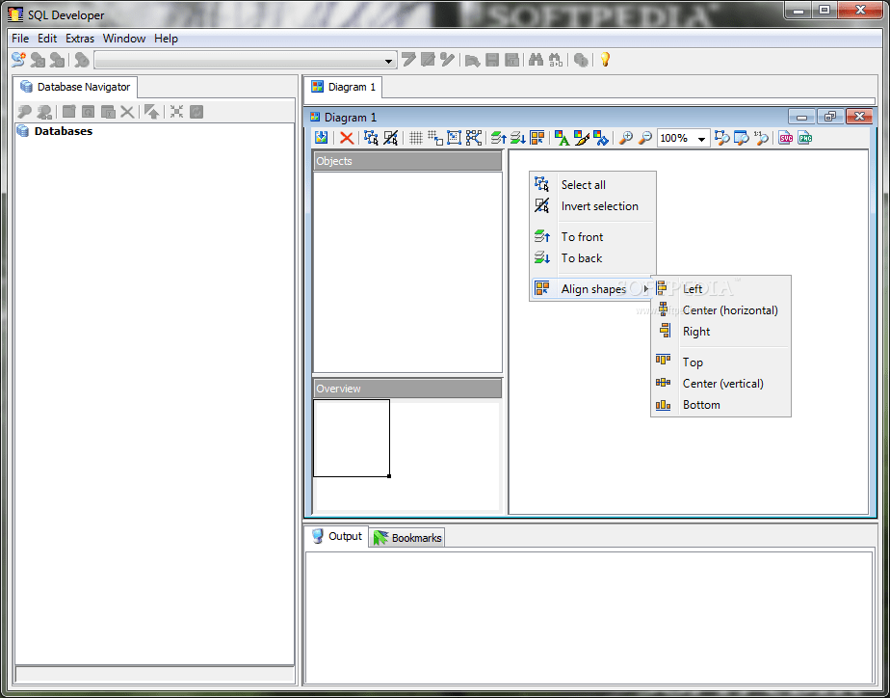This screenshot has width=890, height=698.
Task: Choose Top in the Align shapes submenu
Action: pyautogui.click(x=720, y=362)
